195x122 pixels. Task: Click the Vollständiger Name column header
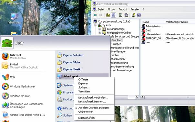(179, 22)
